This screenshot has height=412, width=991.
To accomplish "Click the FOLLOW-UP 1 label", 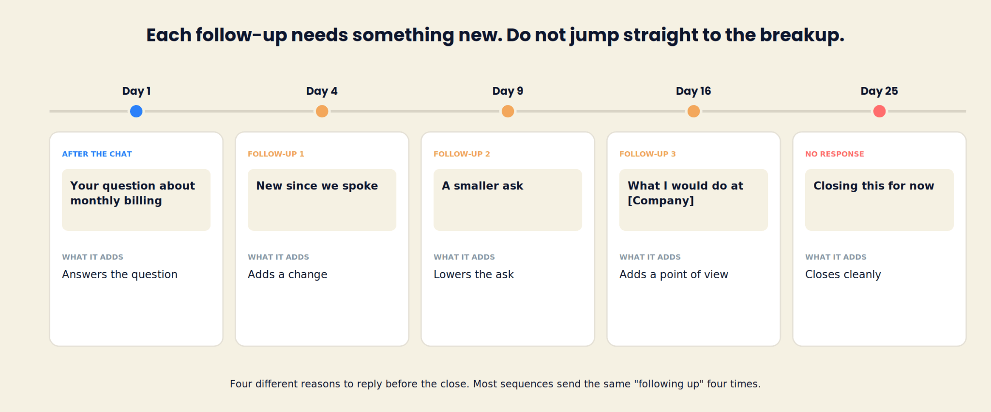I will coord(276,154).
